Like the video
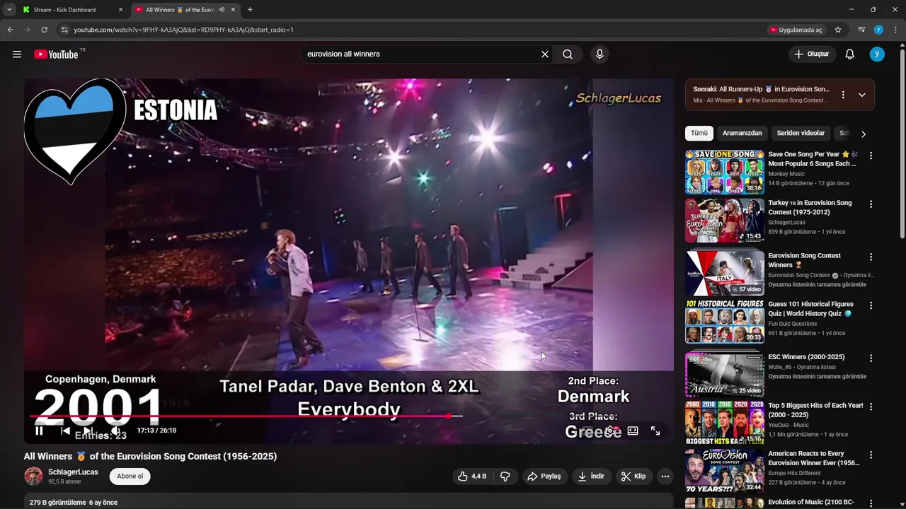906x509 pixels. pos(471,476)
